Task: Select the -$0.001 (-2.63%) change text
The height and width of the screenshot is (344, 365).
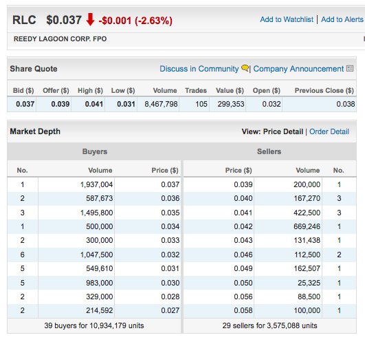Action: tap(135, 21)
